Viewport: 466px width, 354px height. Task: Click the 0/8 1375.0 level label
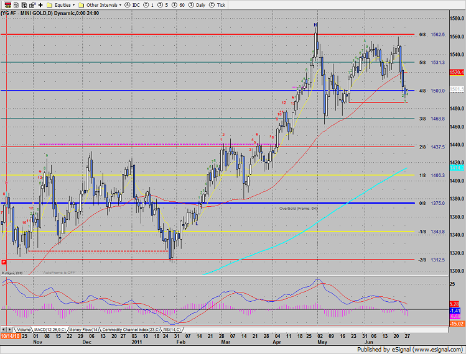tap(432, 203)
